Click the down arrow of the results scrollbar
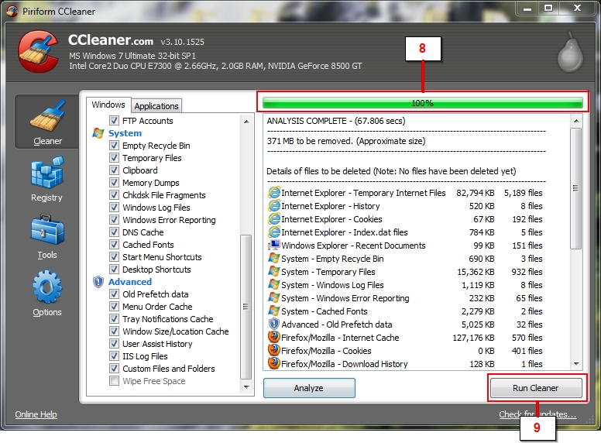 click(575, 363)
